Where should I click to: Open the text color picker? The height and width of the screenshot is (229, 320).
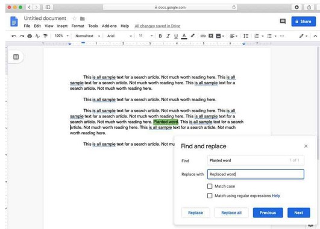184,36
